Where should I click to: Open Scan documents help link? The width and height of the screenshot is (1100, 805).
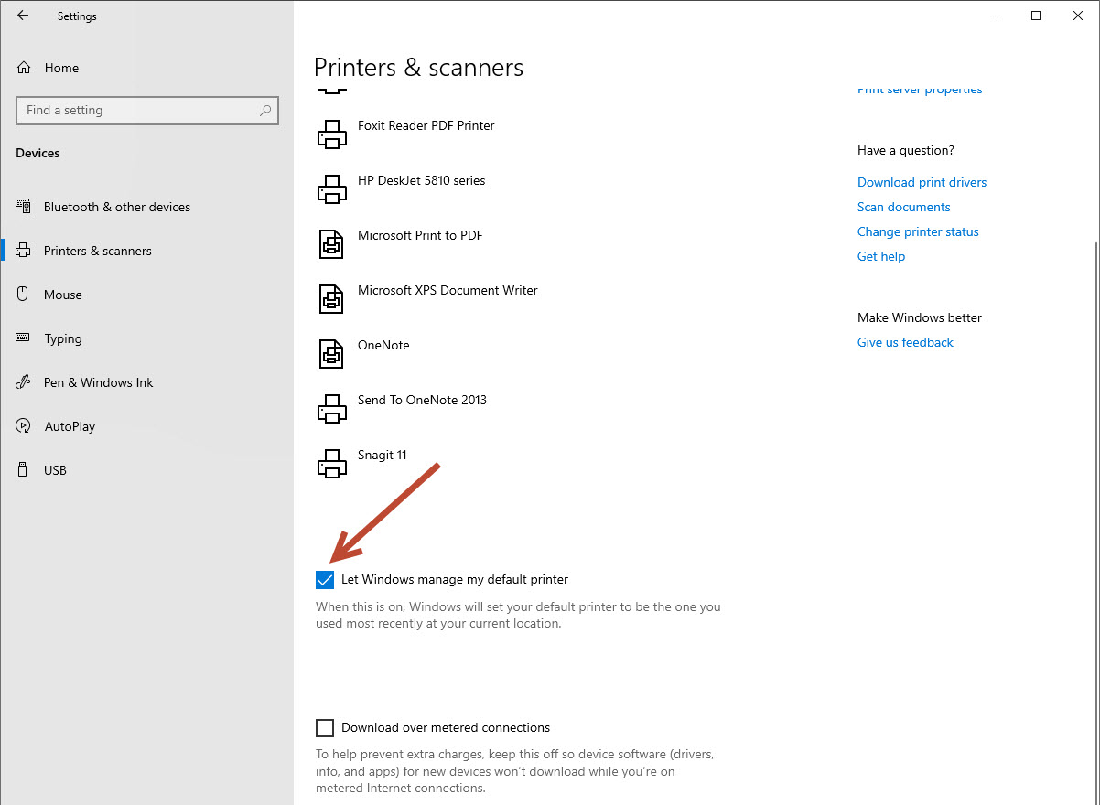coord(903,207)
